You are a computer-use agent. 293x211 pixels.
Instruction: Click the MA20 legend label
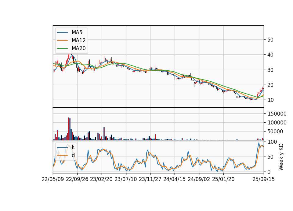coord(78,48)
